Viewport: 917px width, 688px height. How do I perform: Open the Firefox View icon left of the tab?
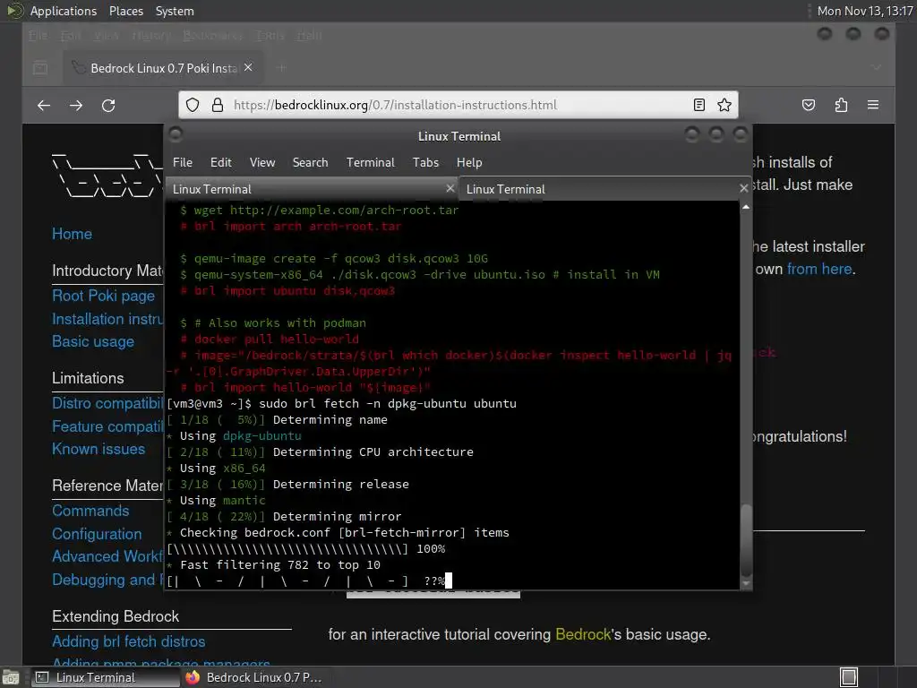(40, 68)
